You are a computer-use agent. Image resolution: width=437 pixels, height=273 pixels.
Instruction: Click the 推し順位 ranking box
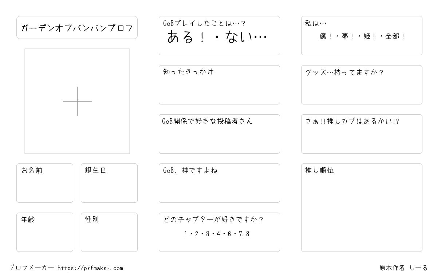362,207
